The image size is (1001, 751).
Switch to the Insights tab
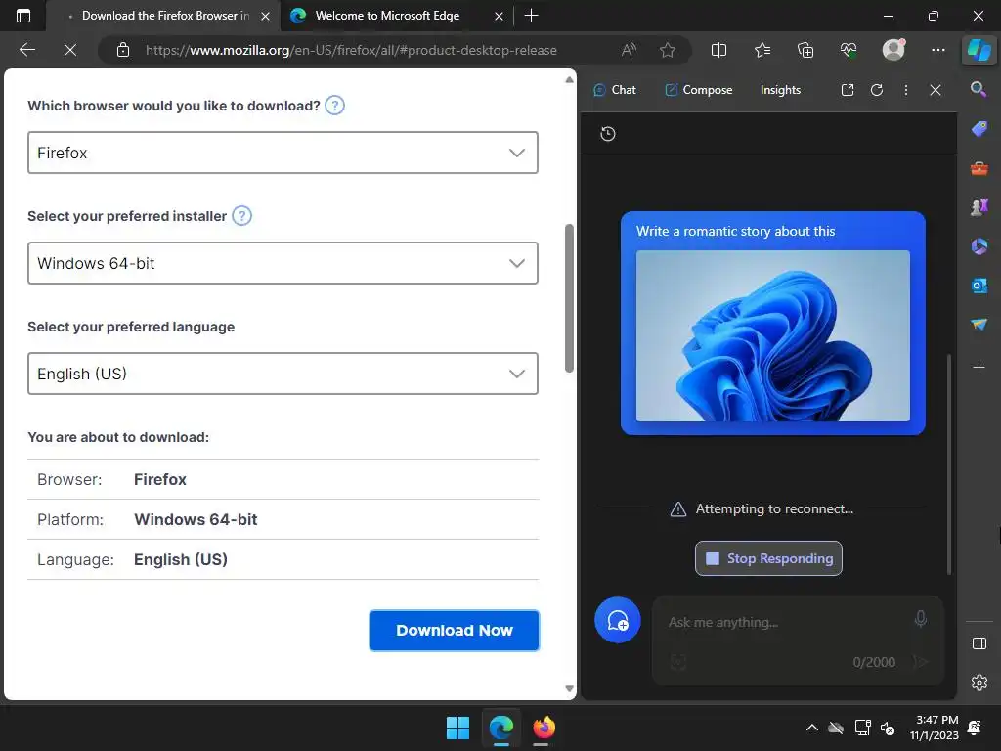pos(780,90)
